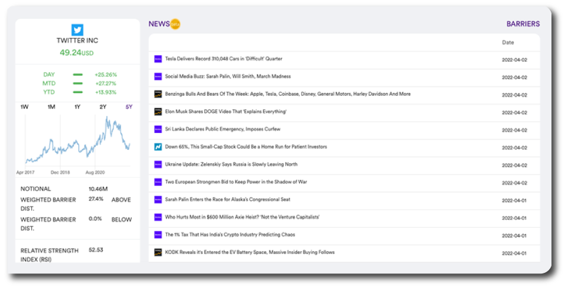Click date 2022-04-01 on KODK Reveals row

click(514, 253)
